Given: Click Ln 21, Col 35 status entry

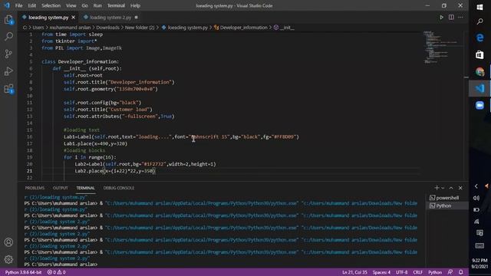Looking at the screenshot, I should [x=354, y=272].
